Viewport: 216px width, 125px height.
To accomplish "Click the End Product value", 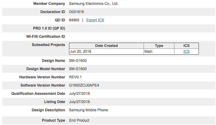I will pyautogui.click(x=79, y=120).
